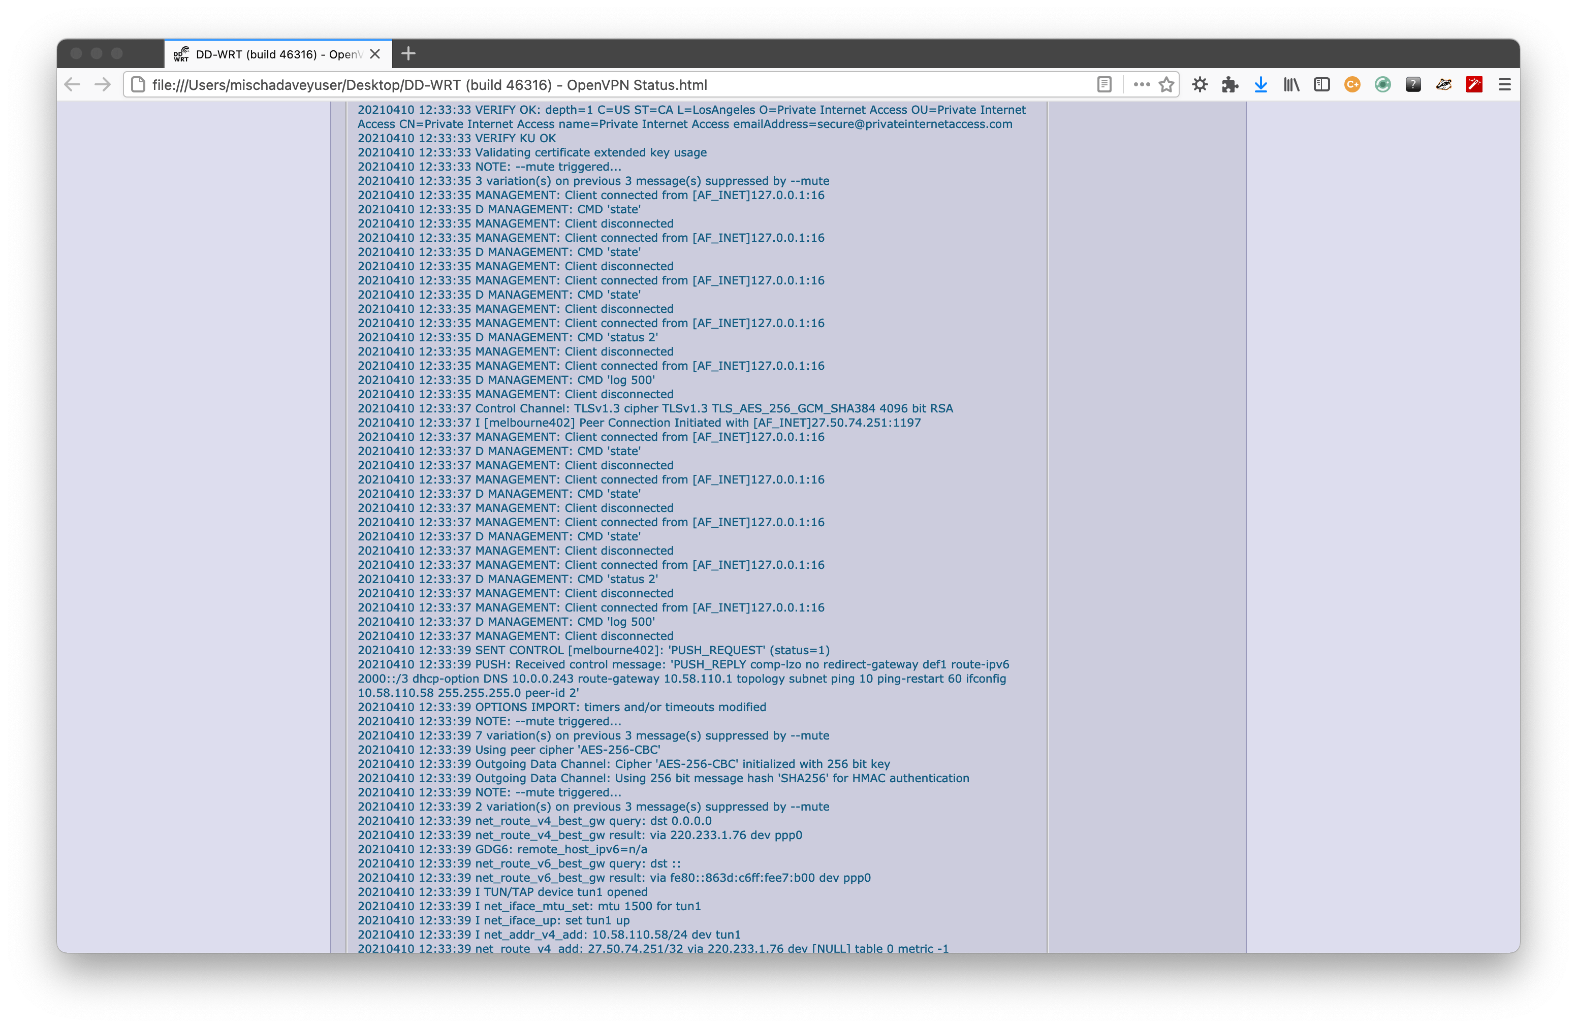
Task: Open the page actions ellipsis menu
Action: 1141,85
